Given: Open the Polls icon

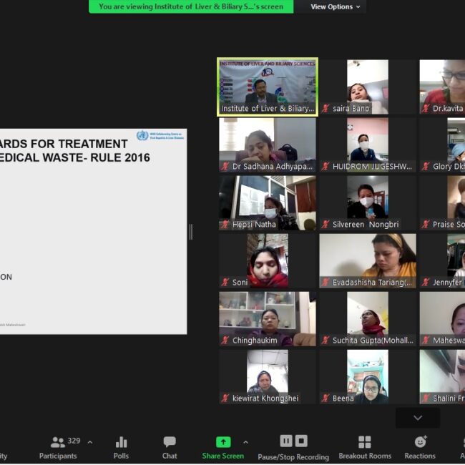Looking at the screenshot, I should click(x=121, y=447).
